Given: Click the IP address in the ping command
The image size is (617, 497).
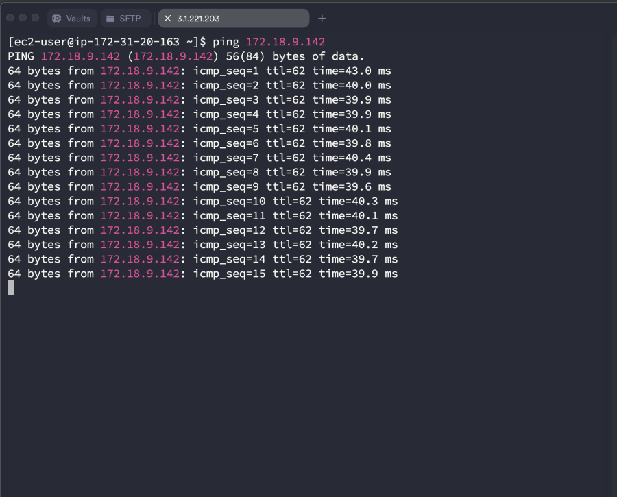Looking at the screenshot, I should click(285, 42).
